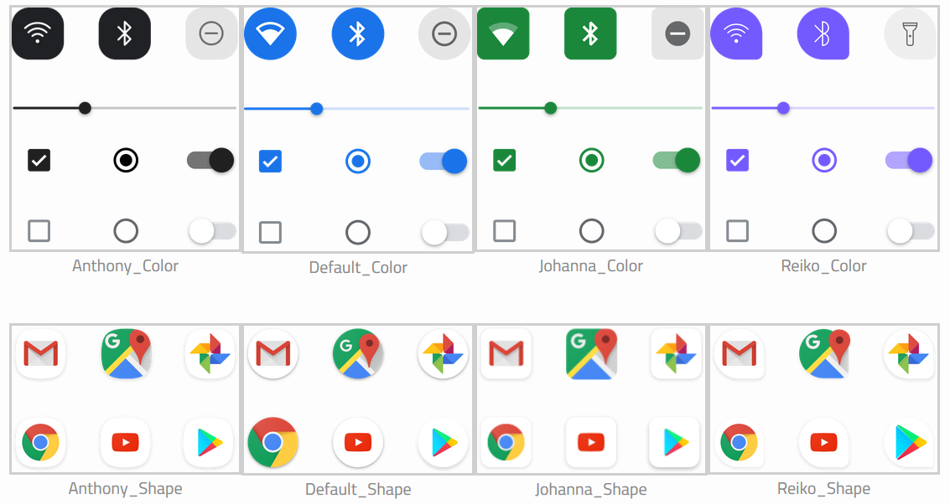
Task: Tap the Wi-Fi icon in Anthony_Color theme
Action: [x=38, y=33]
